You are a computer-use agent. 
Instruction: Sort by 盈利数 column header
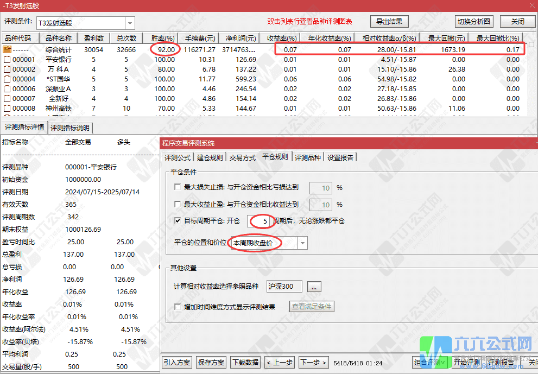click(x=94, y=38)
